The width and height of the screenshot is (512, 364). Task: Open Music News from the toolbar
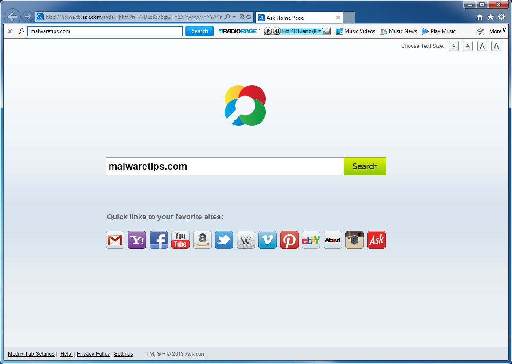(x=399, y=31)
